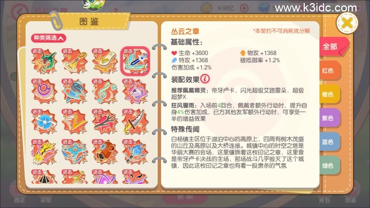This screenshot has width=370, height=208.
Task: Pick the curved scimitar blade badge
Action: (135, 121)
